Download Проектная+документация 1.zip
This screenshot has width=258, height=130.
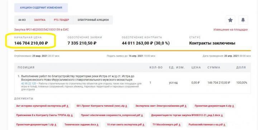tap(36, 125)
